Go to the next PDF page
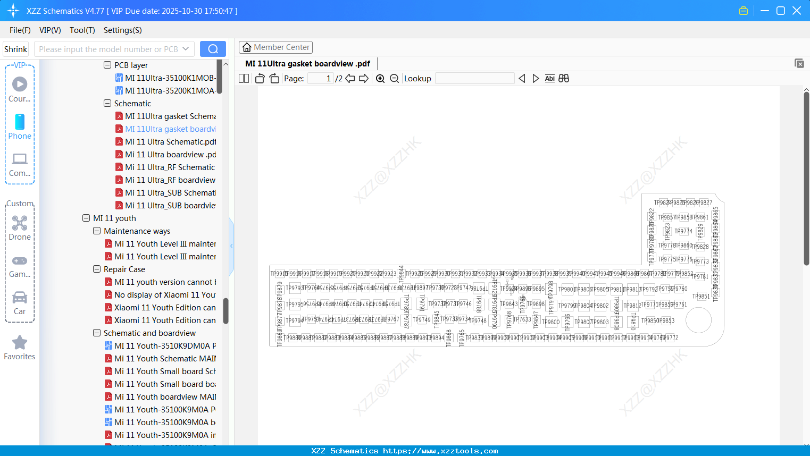Screen dimensions: 810x456 pos(364,78)
